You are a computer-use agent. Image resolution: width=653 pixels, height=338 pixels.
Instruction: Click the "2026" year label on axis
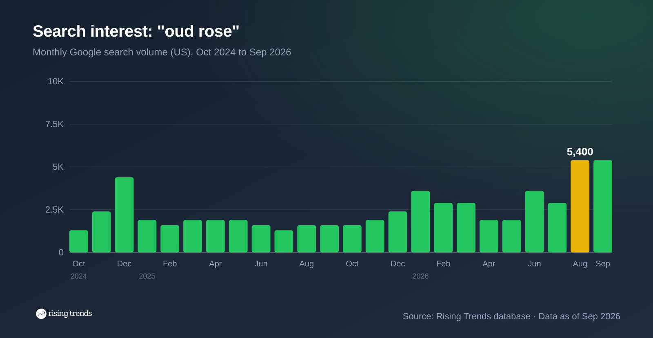pos(420,276)
